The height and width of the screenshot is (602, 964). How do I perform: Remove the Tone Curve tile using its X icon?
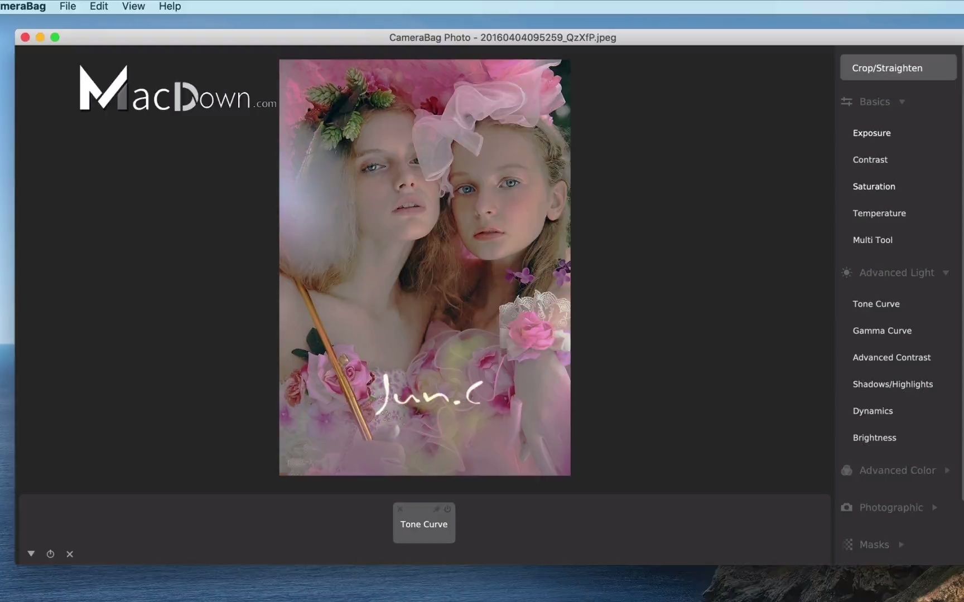400,509
